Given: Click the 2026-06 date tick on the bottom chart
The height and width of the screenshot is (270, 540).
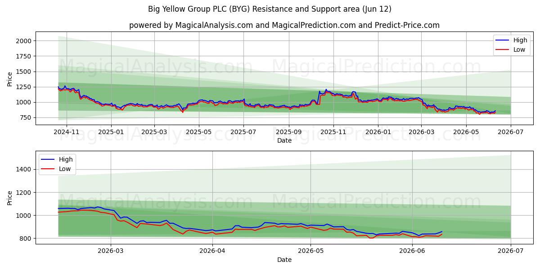Looking at the screenshot, I should 413,251.
